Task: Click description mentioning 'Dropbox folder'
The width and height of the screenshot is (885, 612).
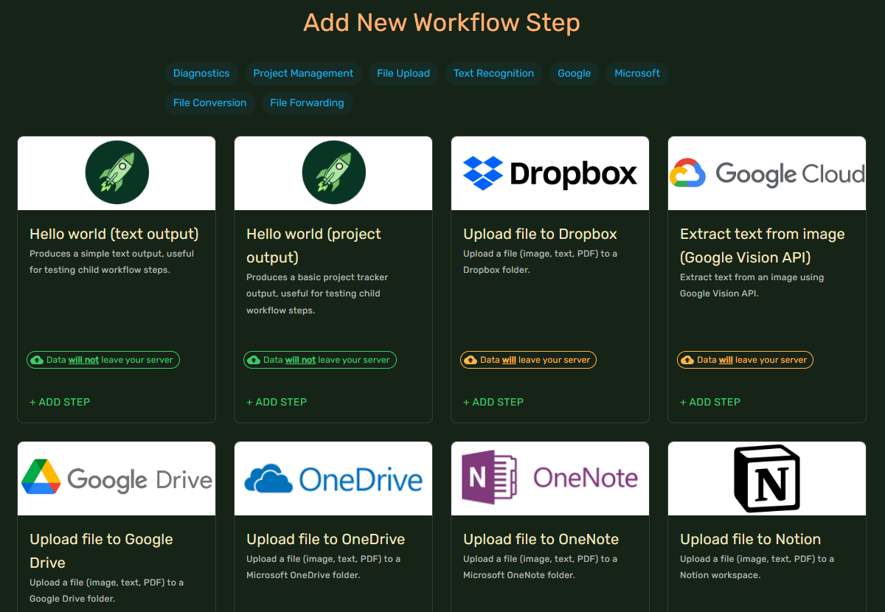Action: coord(540,262)
